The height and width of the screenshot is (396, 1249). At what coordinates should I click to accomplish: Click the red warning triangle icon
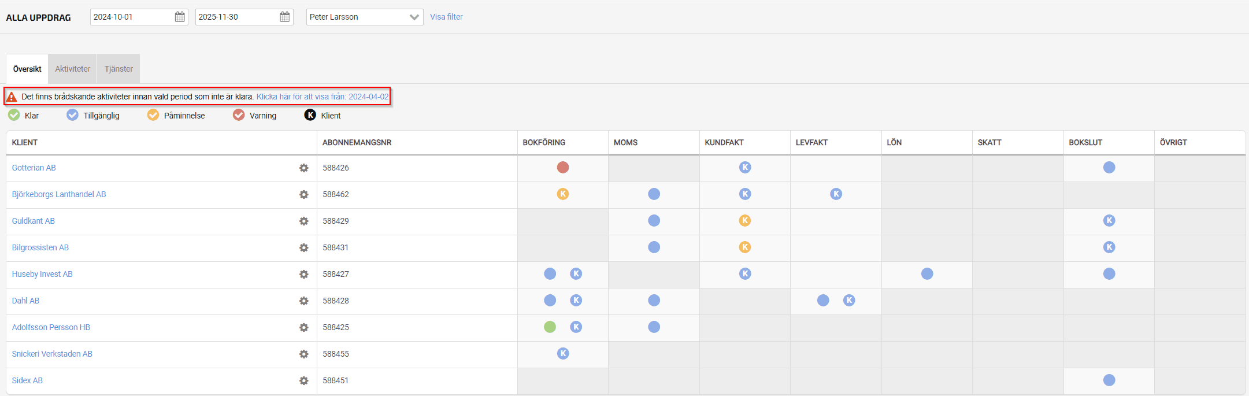click(12, 97)
